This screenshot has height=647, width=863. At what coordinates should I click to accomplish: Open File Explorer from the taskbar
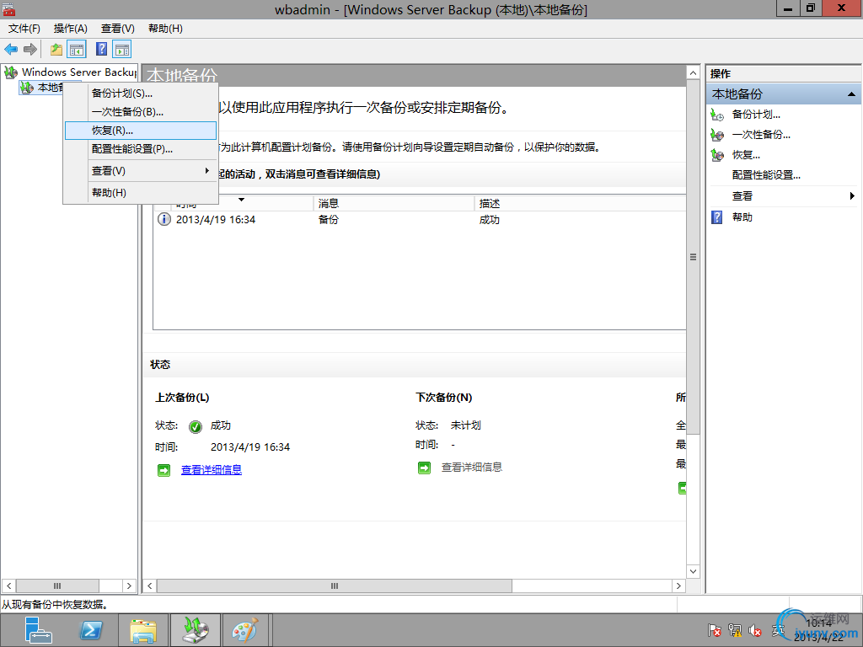point(143,630)
